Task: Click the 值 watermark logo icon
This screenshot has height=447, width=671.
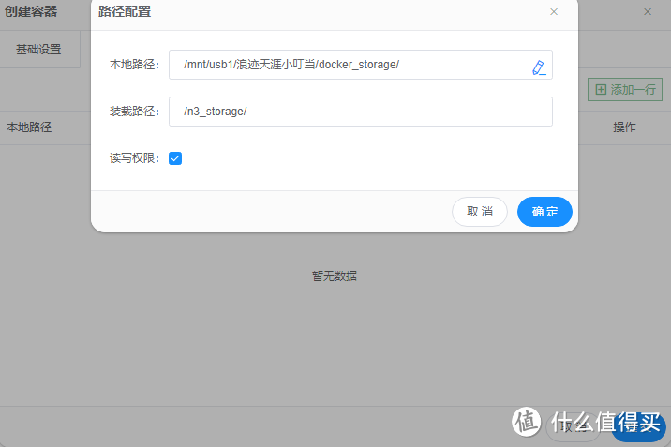Action: click(529, 424)
